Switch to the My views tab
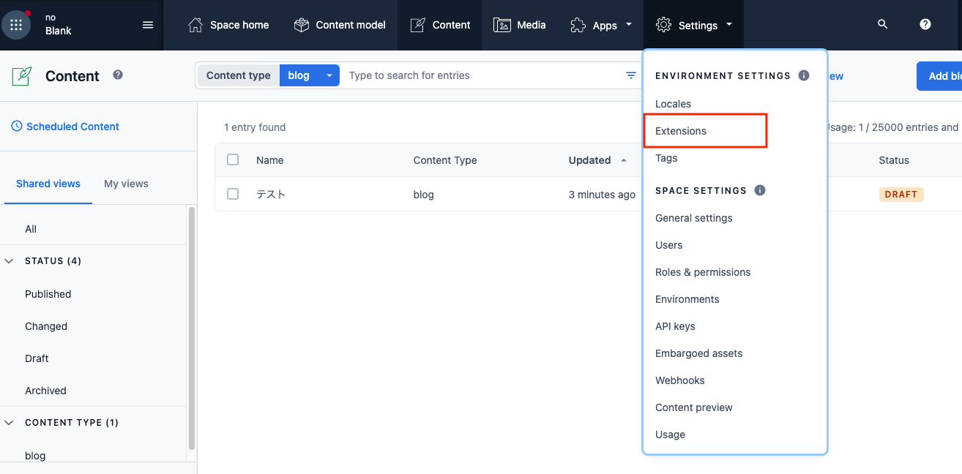This screenshot has height=474, width=962. point(126,184)
